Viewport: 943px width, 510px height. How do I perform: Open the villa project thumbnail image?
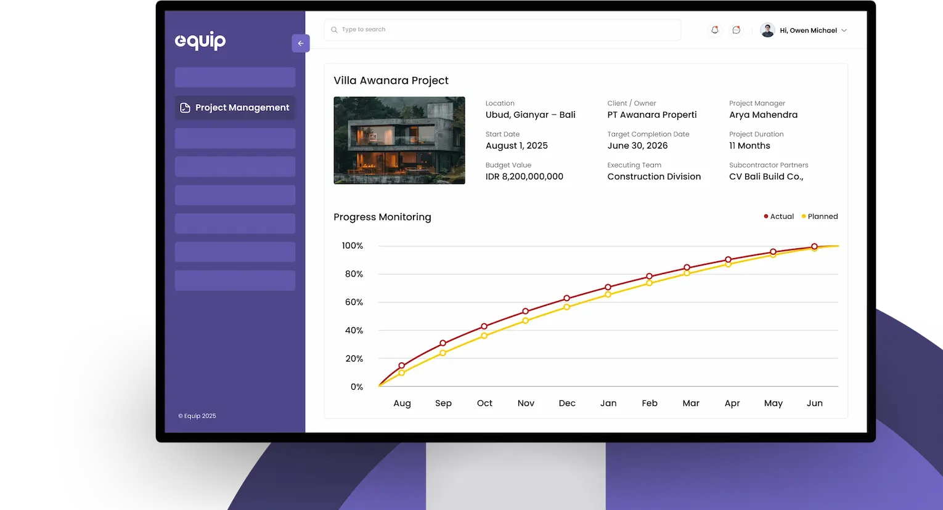pyautogui.click(x=399, y=140)
